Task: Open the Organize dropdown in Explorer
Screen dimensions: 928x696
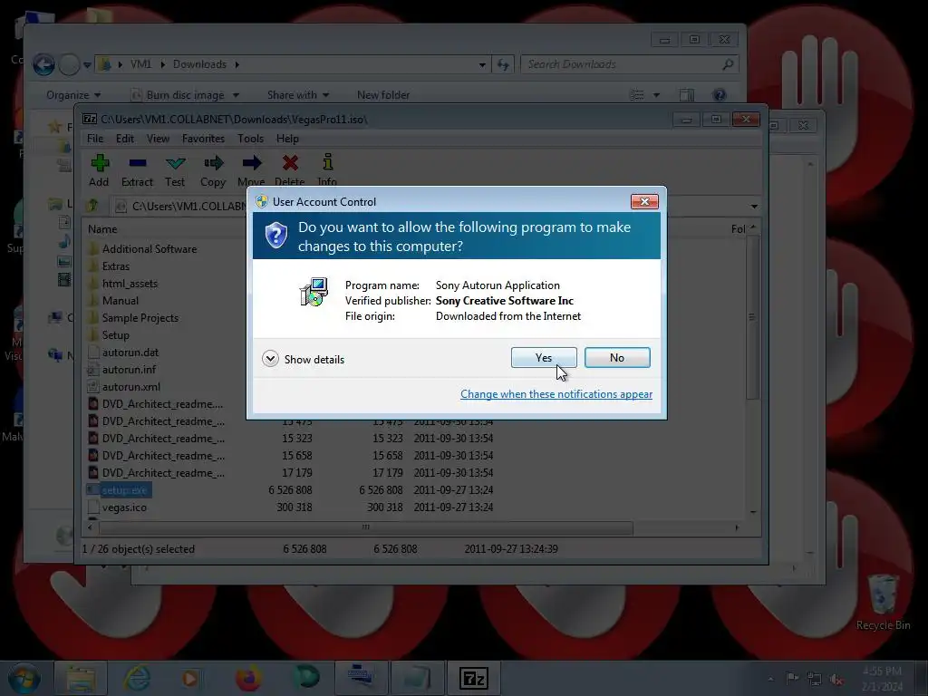Action: pyautogui.click(x=73, y=94)
